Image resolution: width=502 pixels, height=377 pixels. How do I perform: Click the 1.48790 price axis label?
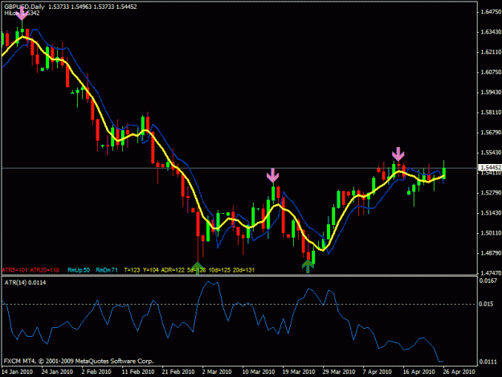(x=490, y=253)
